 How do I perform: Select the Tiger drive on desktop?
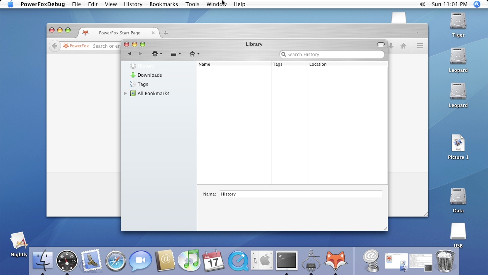458,25
